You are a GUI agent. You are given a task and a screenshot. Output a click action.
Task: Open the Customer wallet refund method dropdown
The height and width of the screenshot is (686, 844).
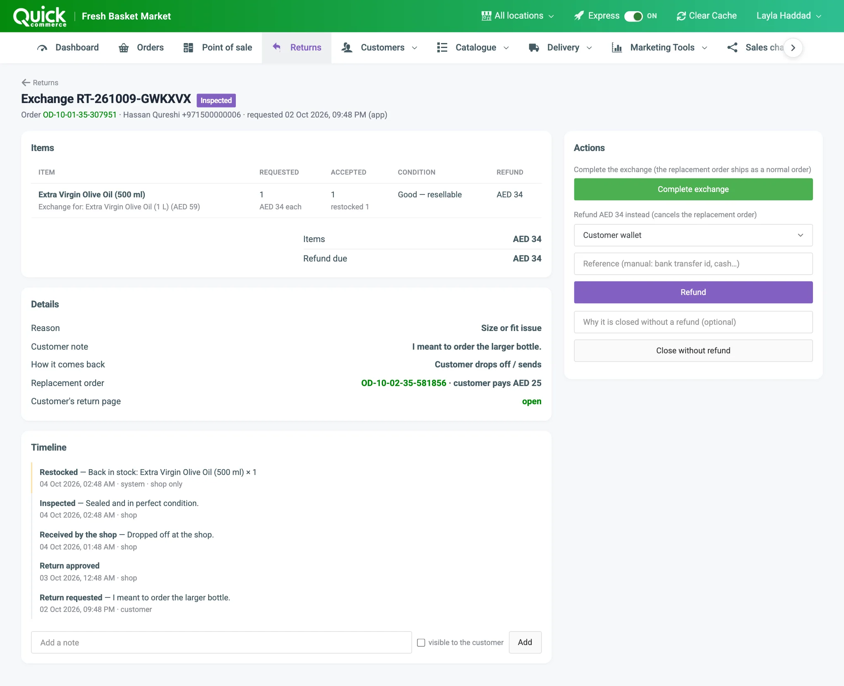[x=693, y=235]
